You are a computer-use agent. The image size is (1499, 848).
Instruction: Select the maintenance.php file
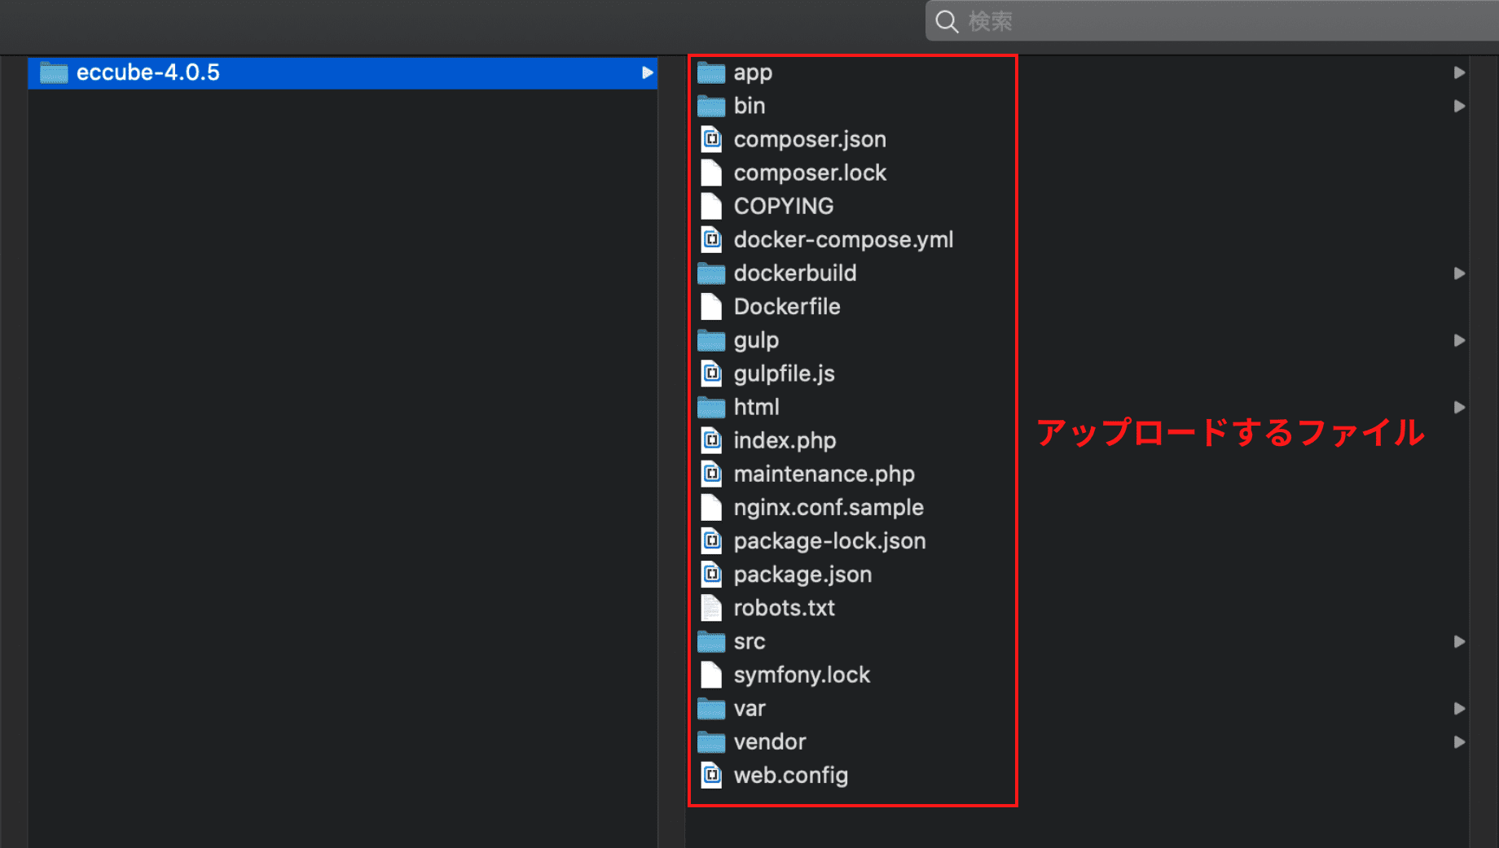click(x=824, y=474)
